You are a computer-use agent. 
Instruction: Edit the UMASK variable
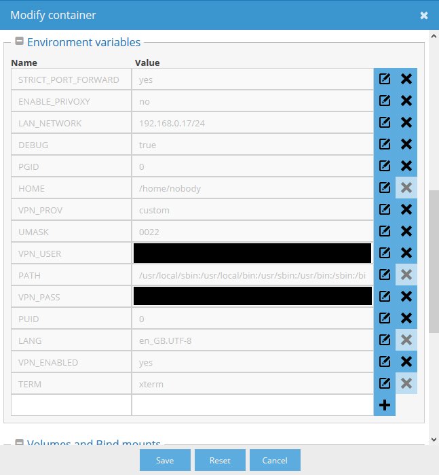point(385,232)
